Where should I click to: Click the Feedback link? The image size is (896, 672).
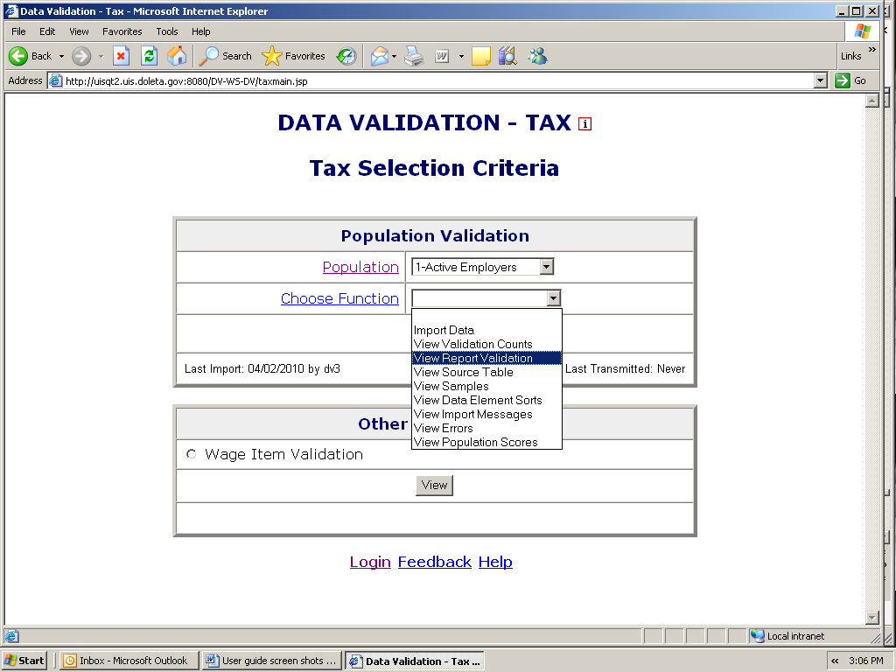click(434, 562)
